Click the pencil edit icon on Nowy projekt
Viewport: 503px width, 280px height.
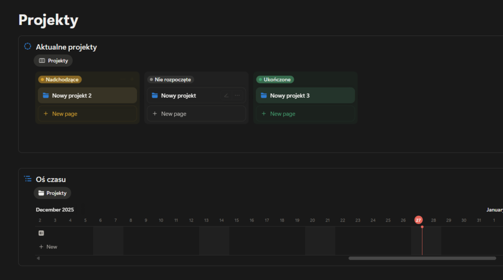[226, 96]
